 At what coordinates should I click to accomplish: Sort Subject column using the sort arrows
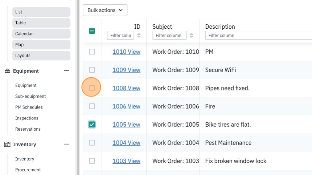coord(191,36)
